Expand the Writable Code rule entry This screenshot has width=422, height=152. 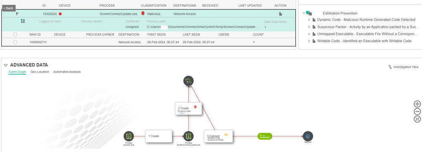(x=309, y=41)
